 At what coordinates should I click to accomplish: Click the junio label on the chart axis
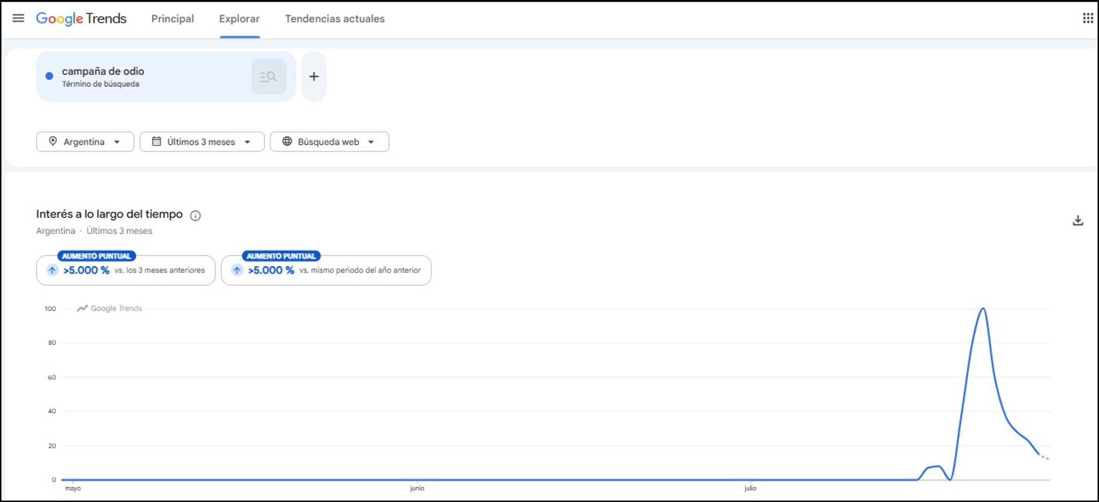click(x=417, y=488)
